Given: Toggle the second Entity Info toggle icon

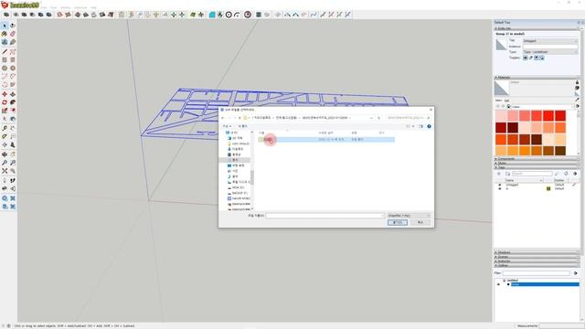Looking at the screenshot, I should (530, 58).
